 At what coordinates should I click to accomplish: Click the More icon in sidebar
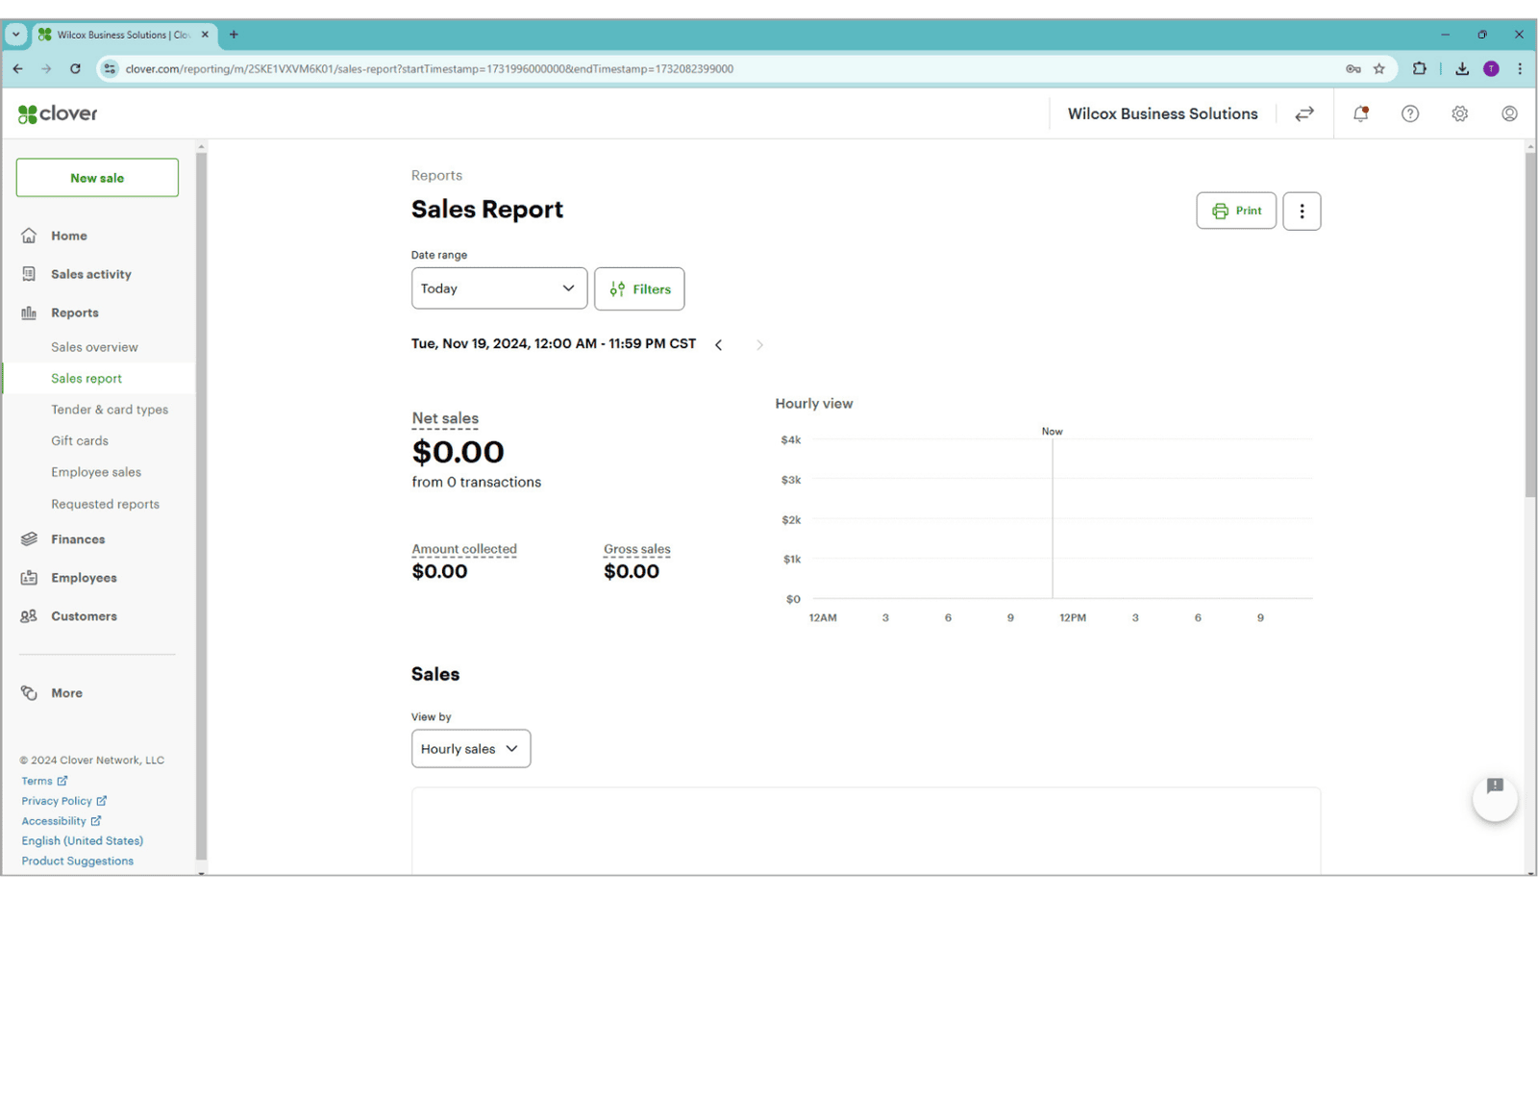[29, 693]
